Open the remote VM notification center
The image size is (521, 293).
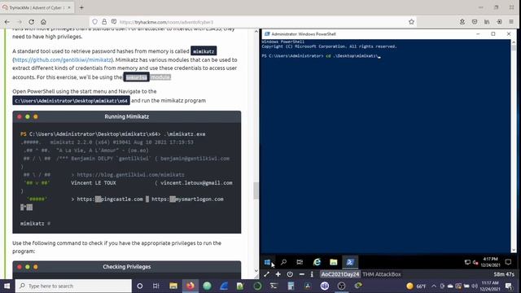(x=508, y=262)
